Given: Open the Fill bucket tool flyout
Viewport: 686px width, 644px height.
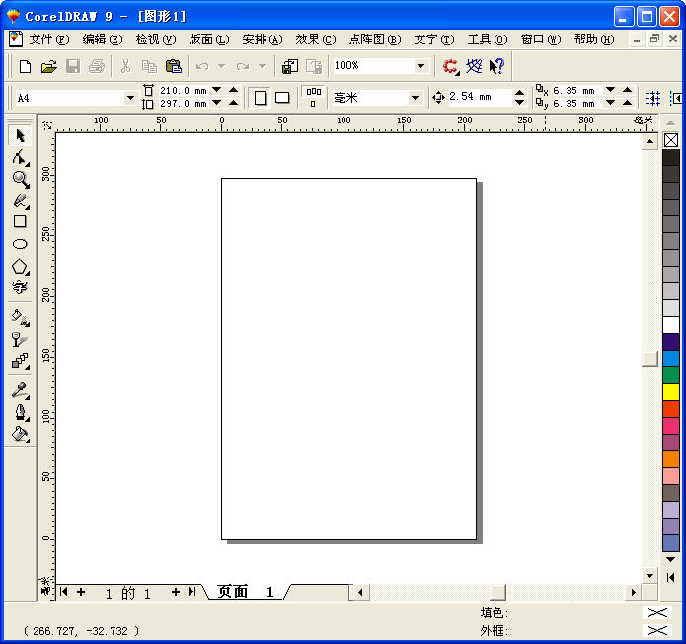Looking at the screenshot, I should (x=20, y=434).
